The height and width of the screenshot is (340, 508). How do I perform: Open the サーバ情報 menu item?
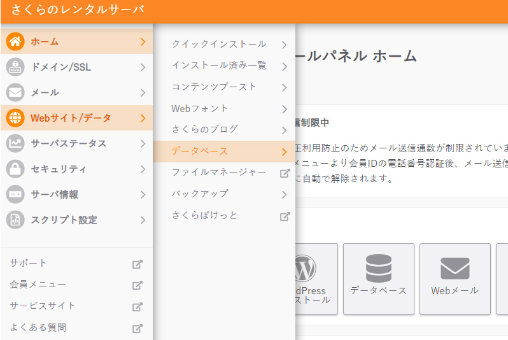(77, 194)
